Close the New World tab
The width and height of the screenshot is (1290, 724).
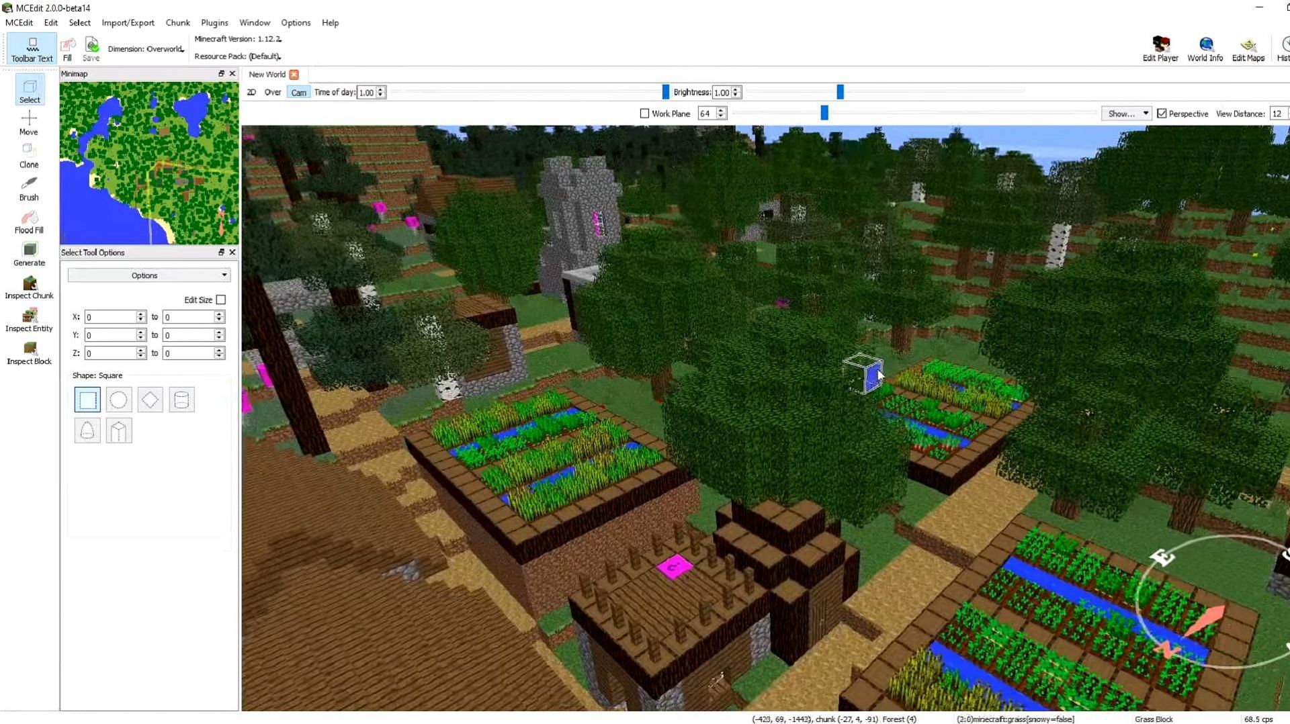click(294, 75)
